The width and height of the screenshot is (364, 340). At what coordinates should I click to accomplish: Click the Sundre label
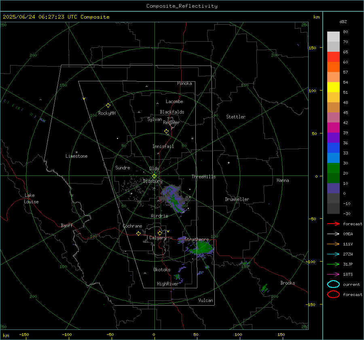123,168
